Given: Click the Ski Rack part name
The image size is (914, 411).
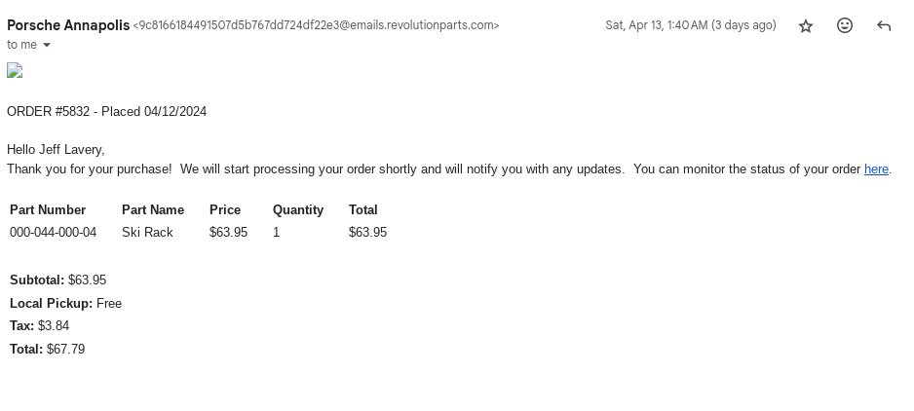Looking at the screenshot, I should [x=147, y=233].
